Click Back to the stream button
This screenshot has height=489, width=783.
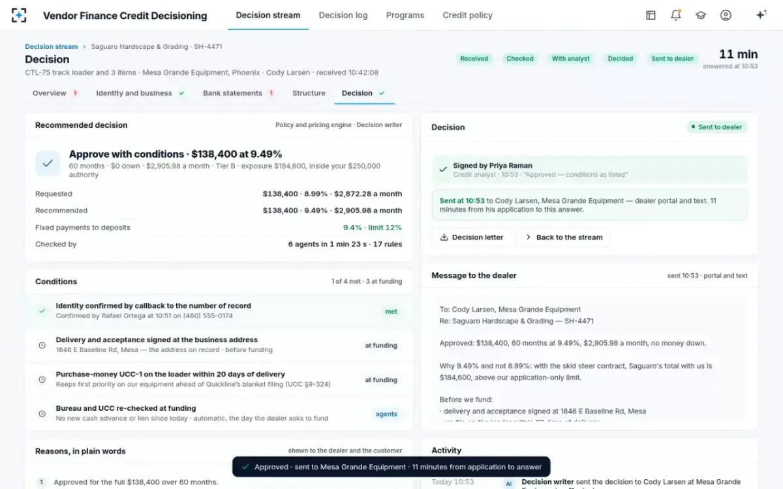(564, 237)
